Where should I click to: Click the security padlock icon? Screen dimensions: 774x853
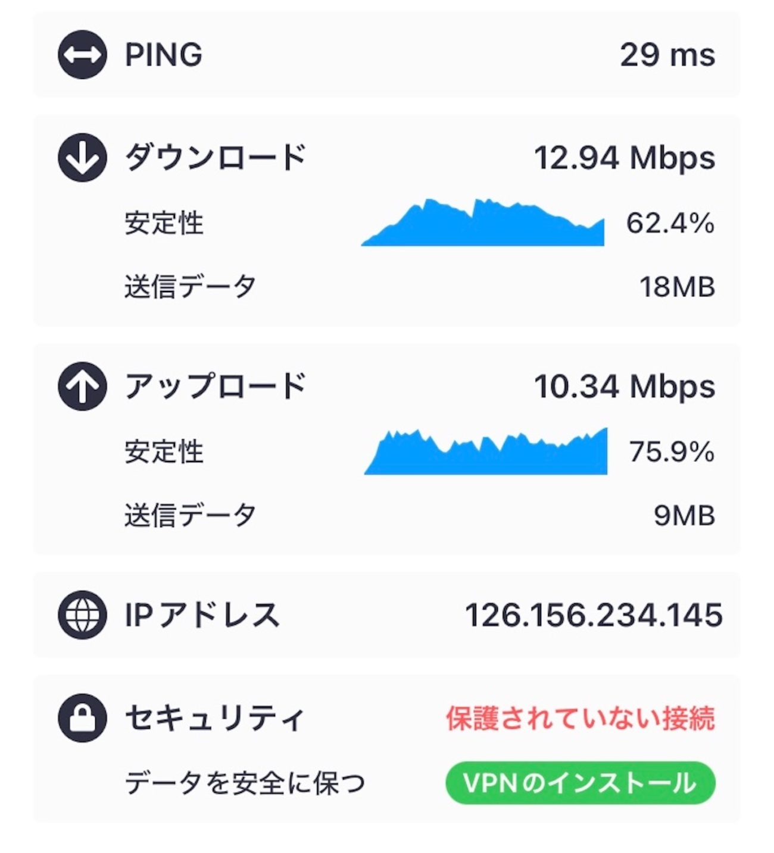82,718
